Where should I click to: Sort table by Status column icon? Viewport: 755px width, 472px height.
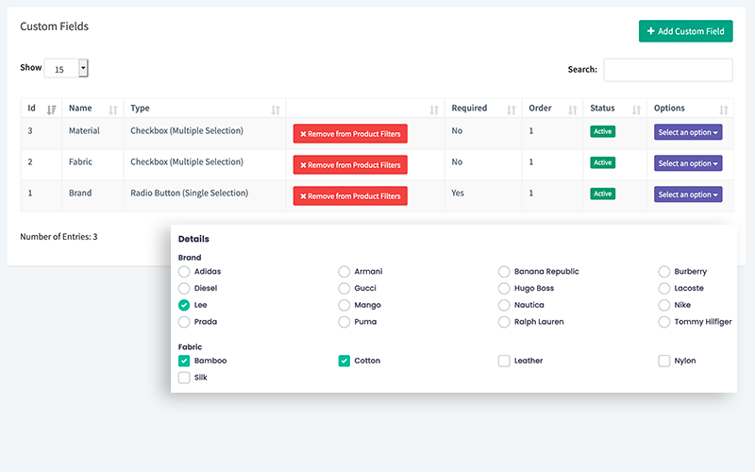(636, 110)
